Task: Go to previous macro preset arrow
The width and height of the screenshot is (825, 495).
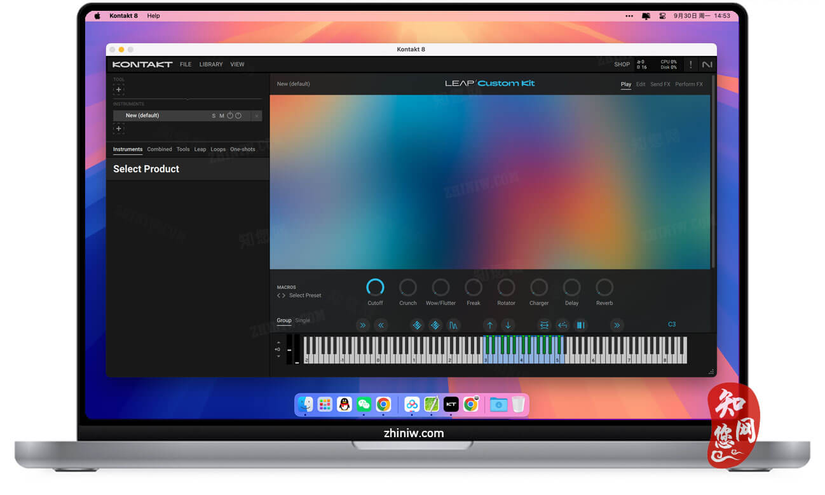Action: pos(278,295)
